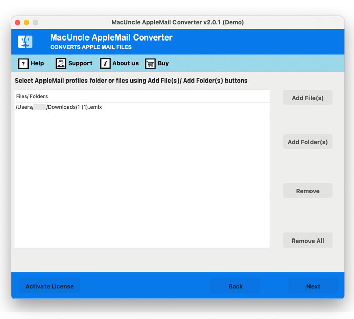354x319 pixels.
Task: Close the window with red button
Action: [x=18, y=22]
